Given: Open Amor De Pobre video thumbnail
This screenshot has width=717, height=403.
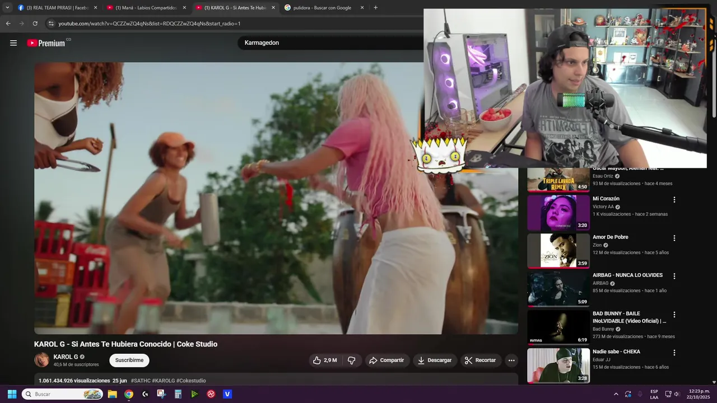Looking at the screenshot, I should click(558, 251).
